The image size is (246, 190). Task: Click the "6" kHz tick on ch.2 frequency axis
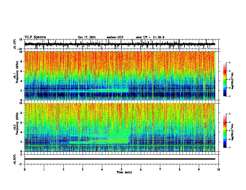pos(21,123)
